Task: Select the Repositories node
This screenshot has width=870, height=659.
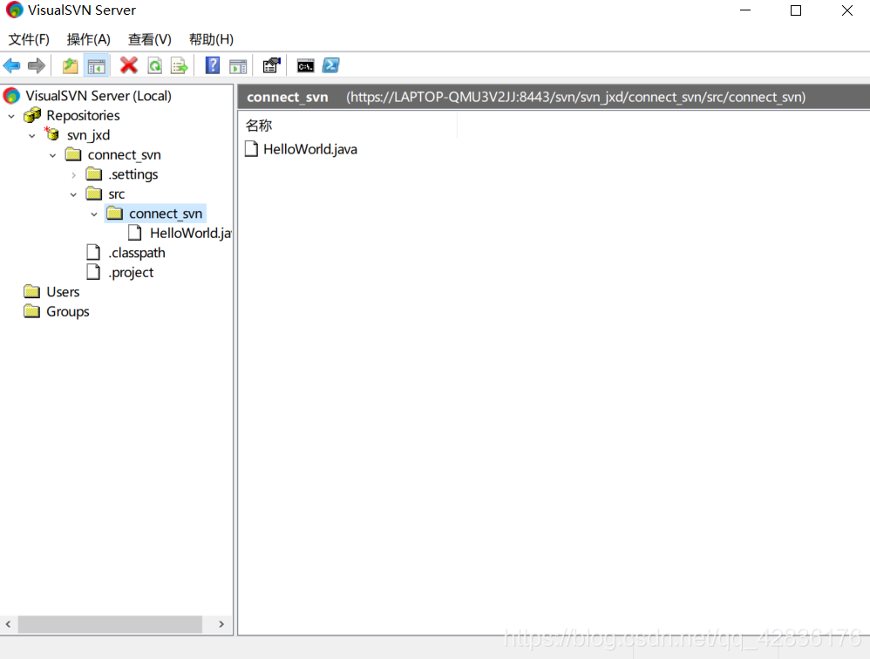Action: coord(83,115)
